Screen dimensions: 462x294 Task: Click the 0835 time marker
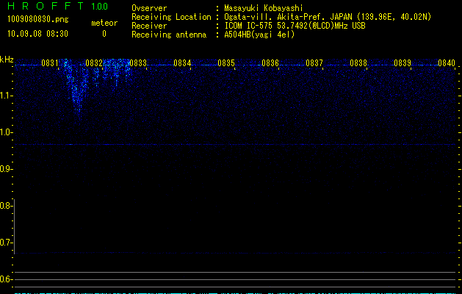point(226,63)
